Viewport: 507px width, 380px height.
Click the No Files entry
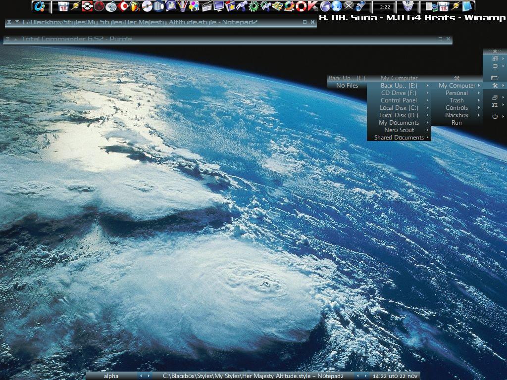(x=347, y=86)
